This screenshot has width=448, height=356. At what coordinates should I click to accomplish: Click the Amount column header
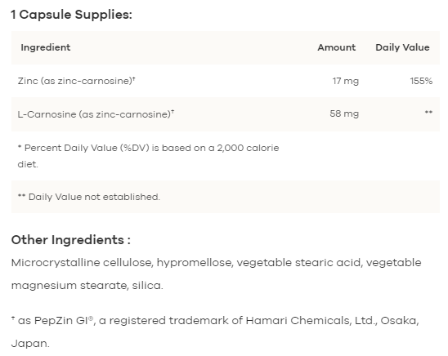pos(337,47)
